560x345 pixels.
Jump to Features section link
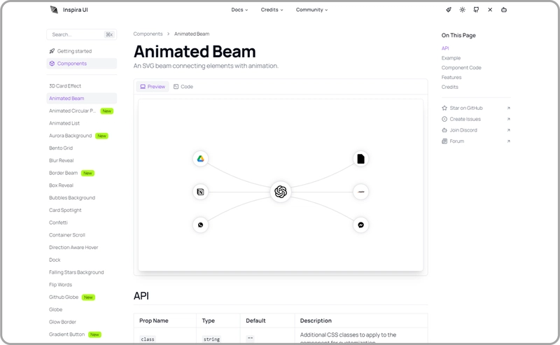[451, 77]
